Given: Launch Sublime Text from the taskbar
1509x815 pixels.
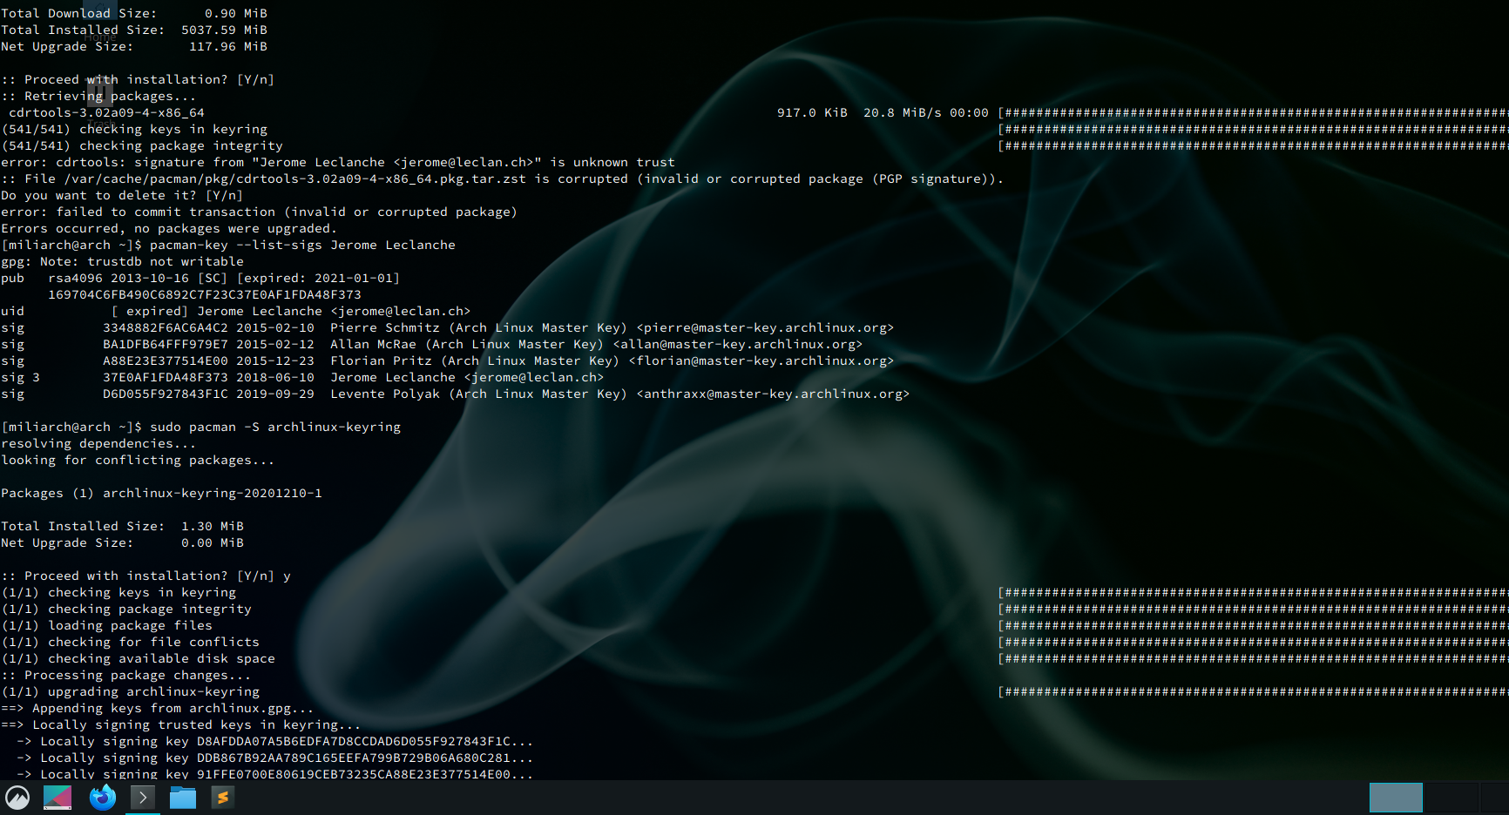Looking at the screenshot, I should (223, 798).
